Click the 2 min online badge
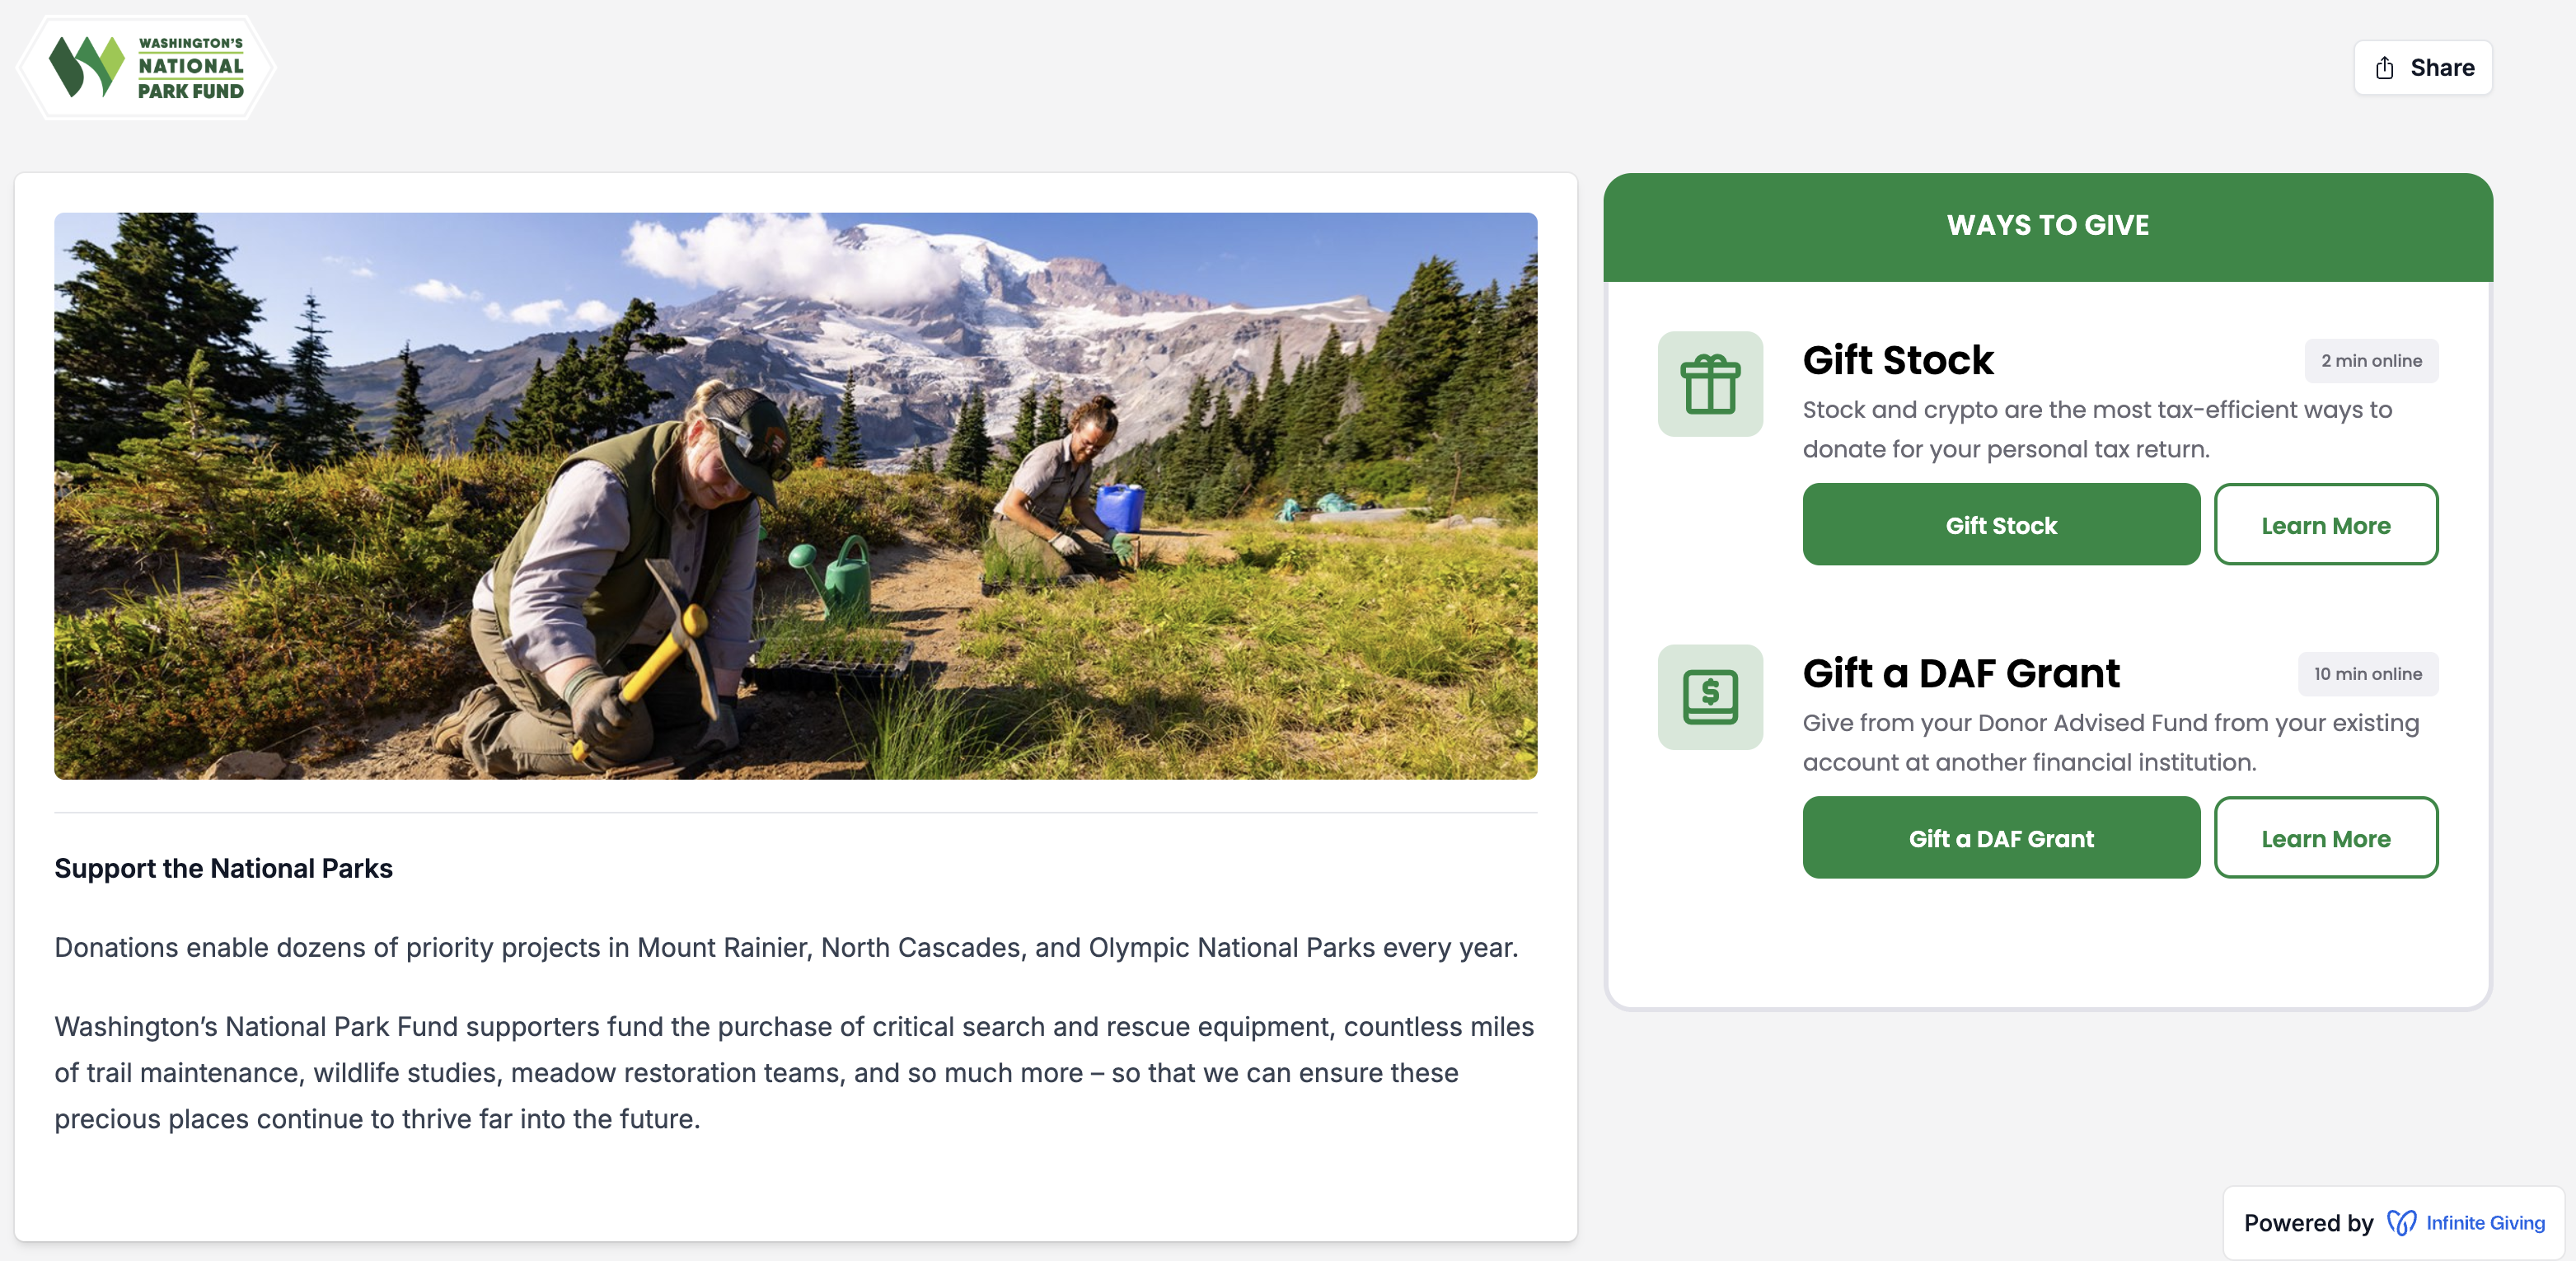This screenshot has width=2576, height=1261. pos(2371,361)
